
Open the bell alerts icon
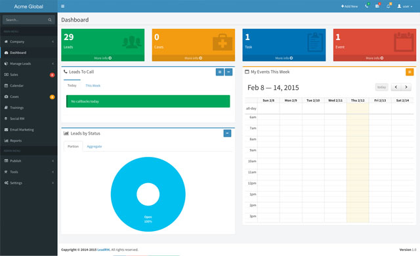388,6
